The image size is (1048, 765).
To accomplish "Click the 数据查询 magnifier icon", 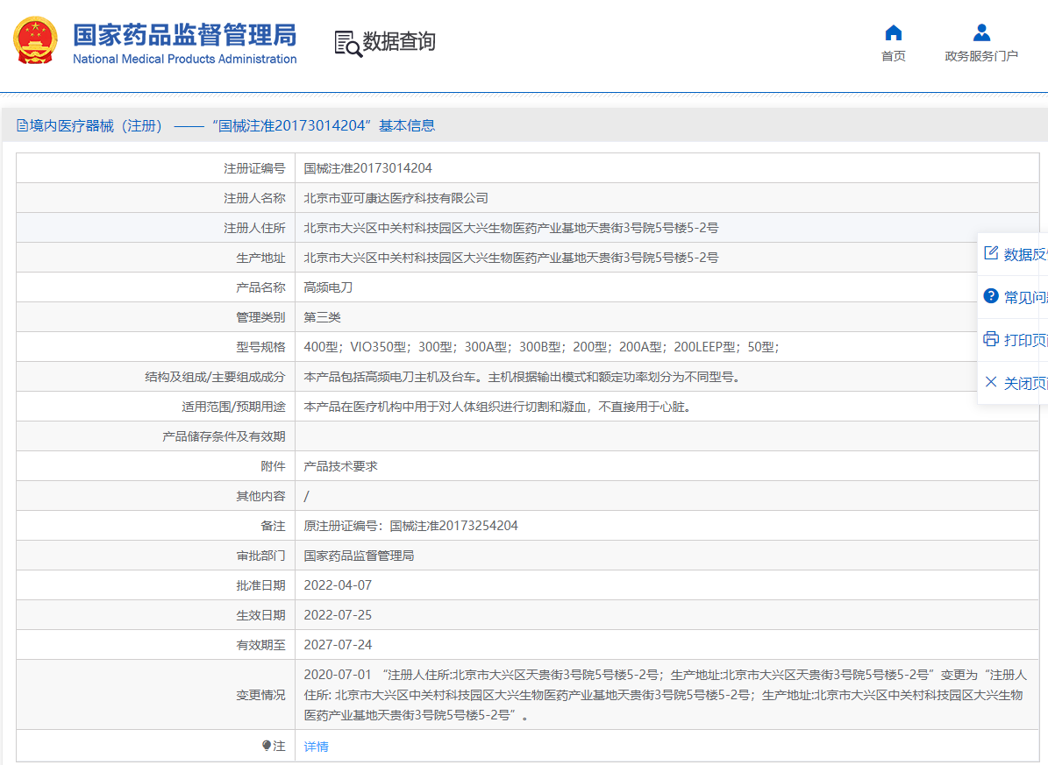I will tap(347, 44).
